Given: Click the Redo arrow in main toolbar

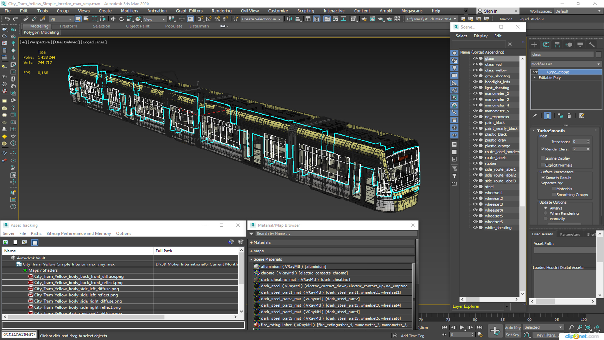Looking at the screenshot, I should pos(15,19).
